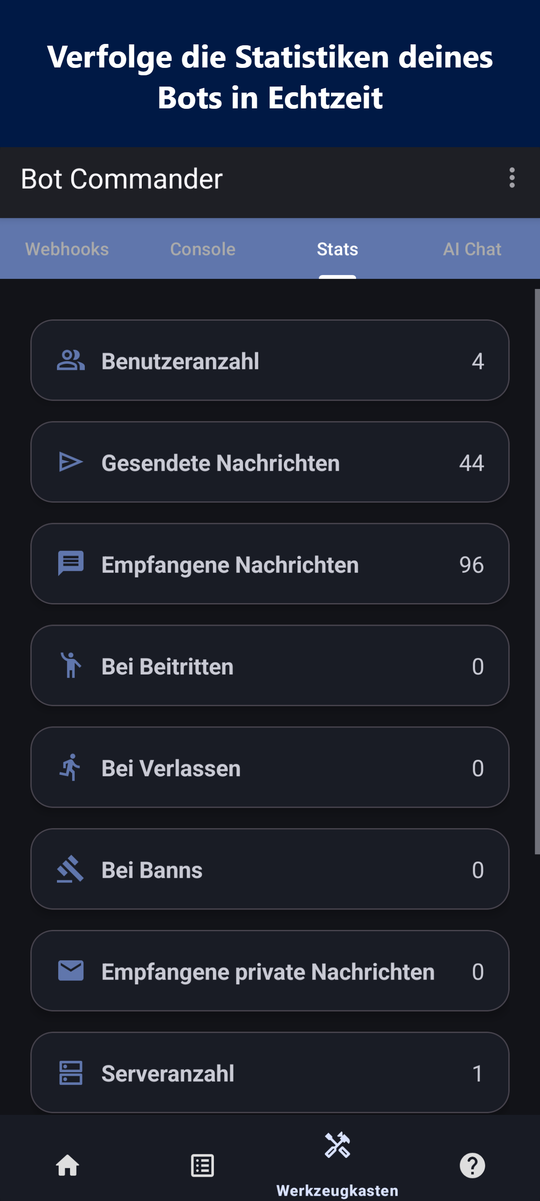Click the Werkzeugkasten label
The width and height of the screenshot is (540, 1201).
click(337, 1190)
